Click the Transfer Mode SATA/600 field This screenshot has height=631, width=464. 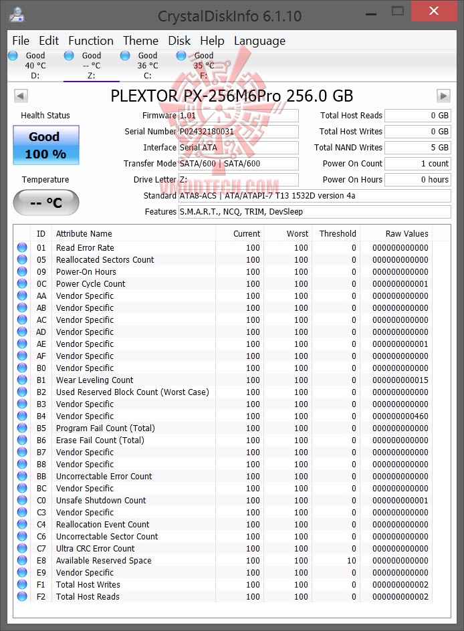point(238,164)
